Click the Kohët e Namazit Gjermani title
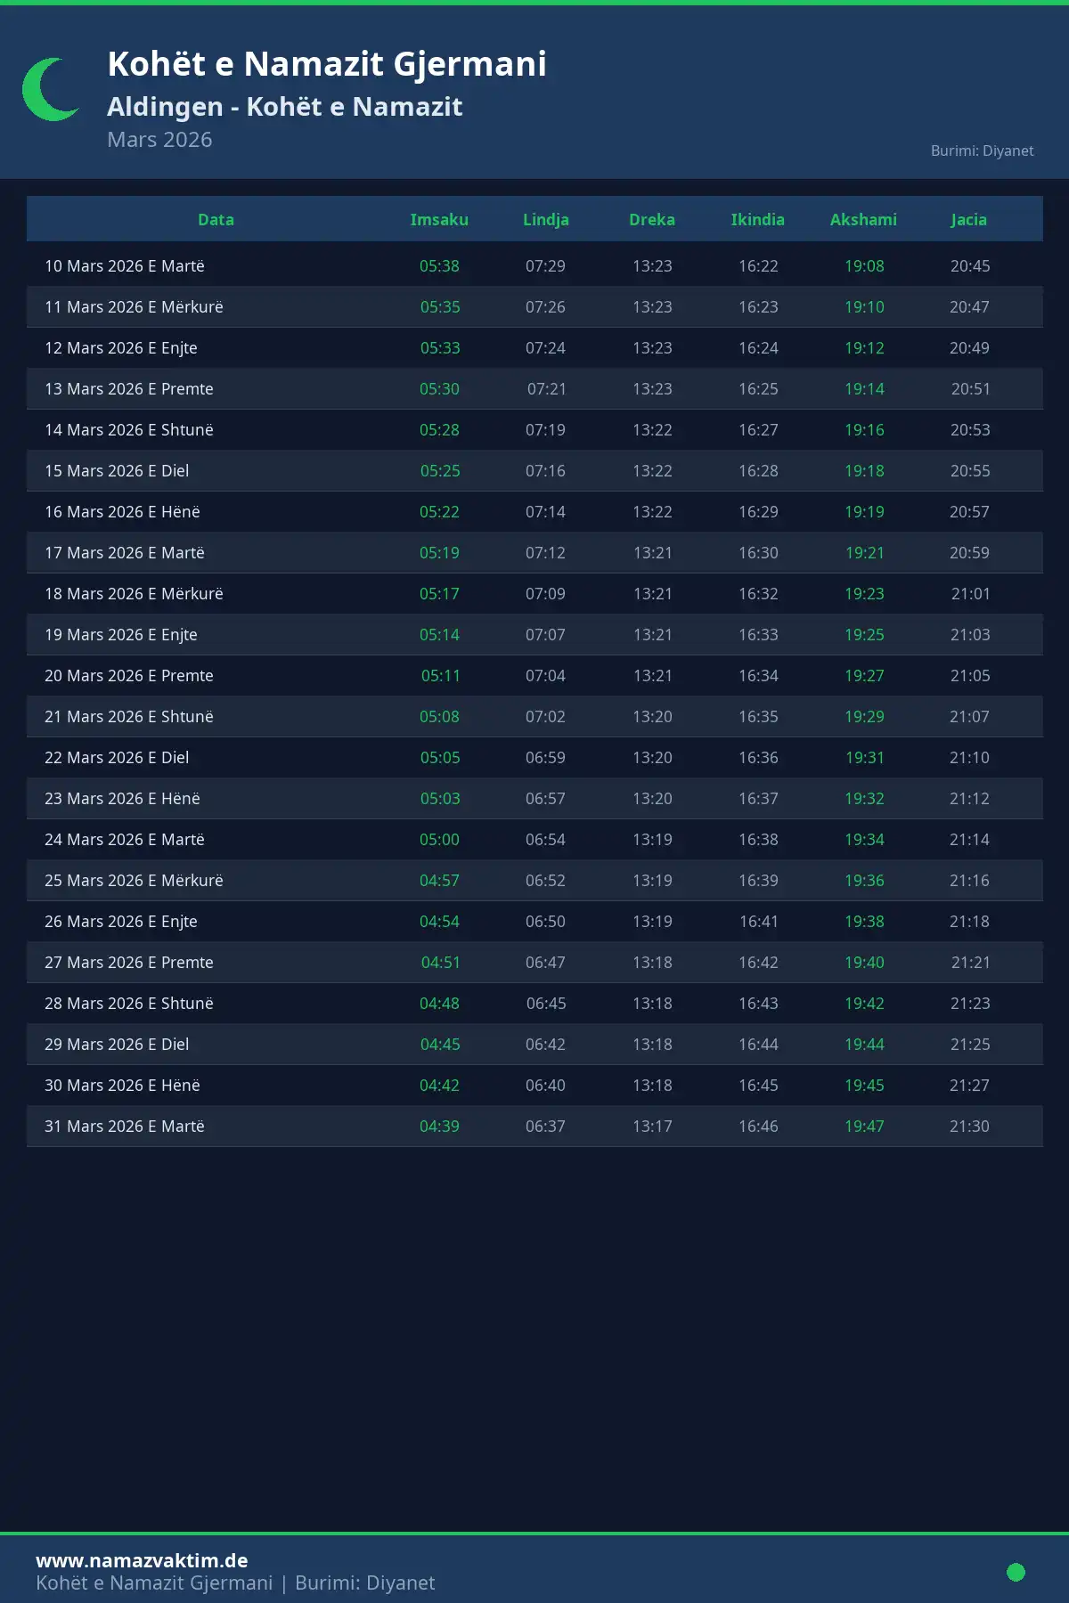 point(327,64)
